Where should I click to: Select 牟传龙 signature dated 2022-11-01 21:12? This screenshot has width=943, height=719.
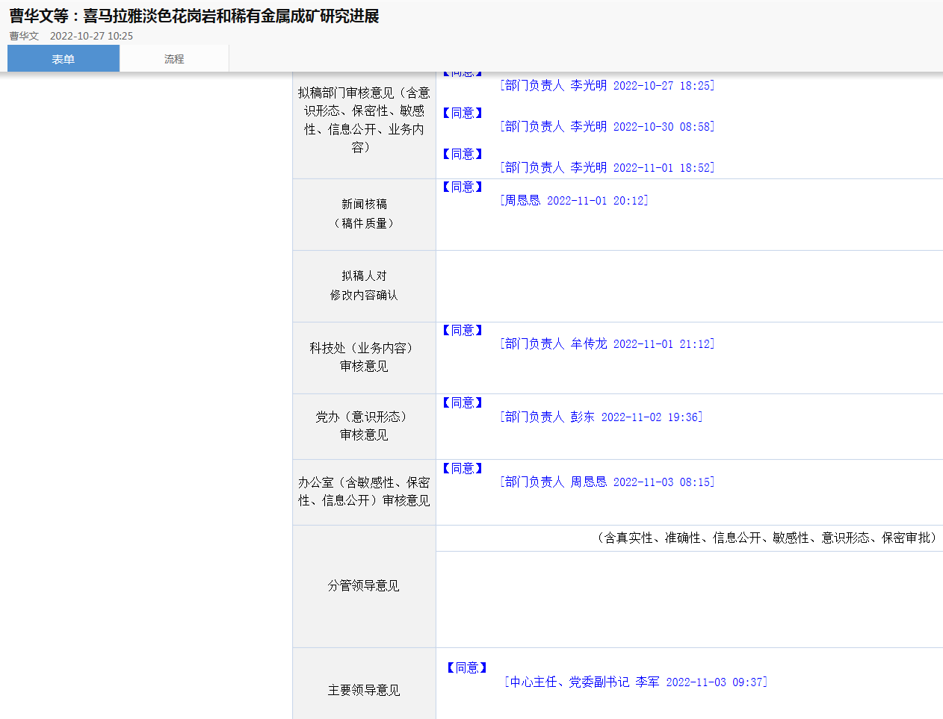pyautogui.click(x=607, y=344)
